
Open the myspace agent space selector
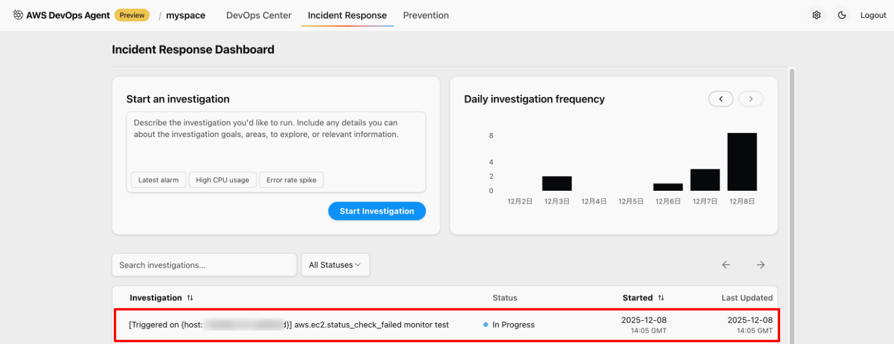point(185,16)
